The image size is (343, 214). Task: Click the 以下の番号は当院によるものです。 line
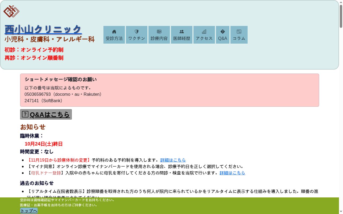point(59,88)
